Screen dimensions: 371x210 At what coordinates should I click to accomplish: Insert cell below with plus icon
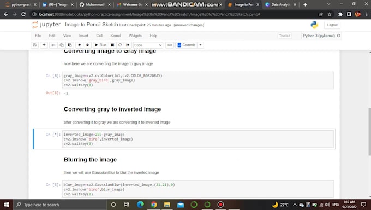tap(44, 45)
